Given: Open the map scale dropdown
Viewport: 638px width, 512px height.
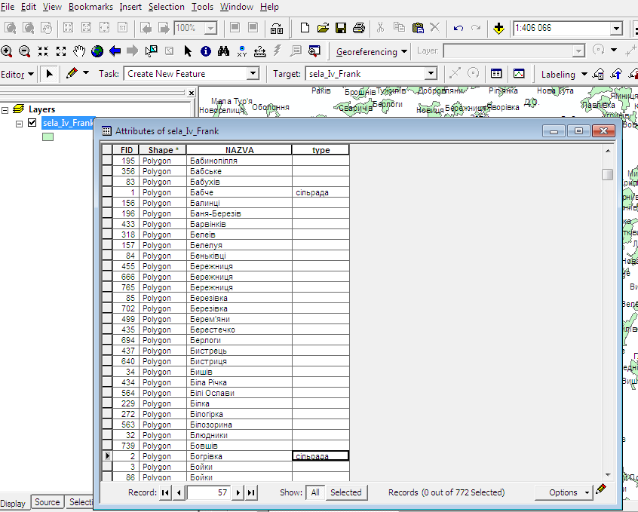Looking at the screenshot, I should tap(616, 28).
